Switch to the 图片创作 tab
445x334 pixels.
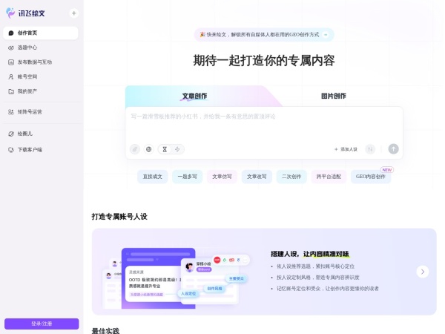pos(333,96)
